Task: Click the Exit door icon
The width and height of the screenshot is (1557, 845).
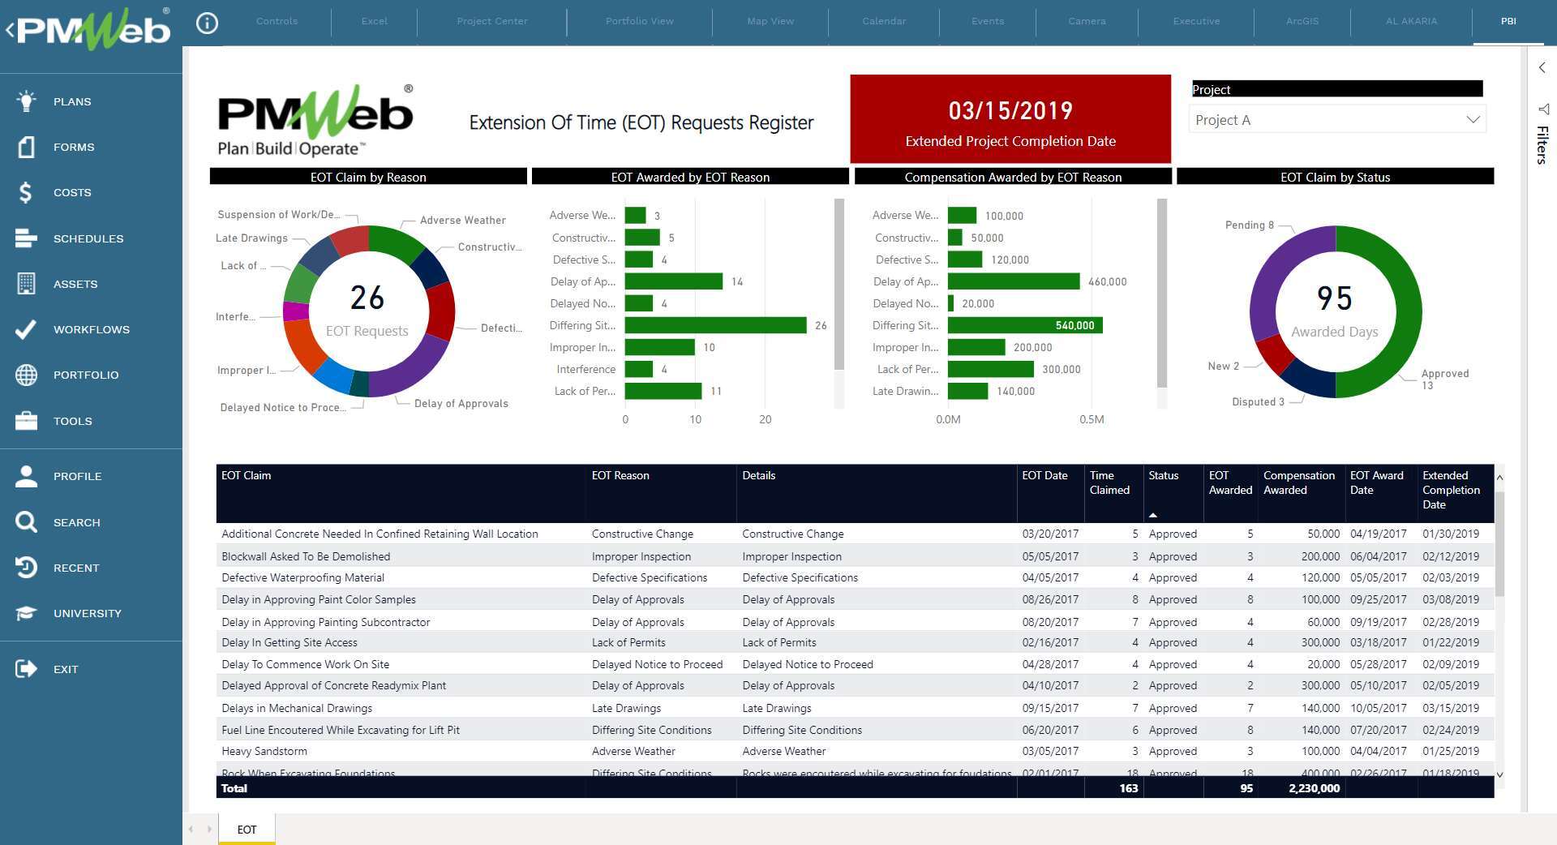Action: click(x=26, y=669)
